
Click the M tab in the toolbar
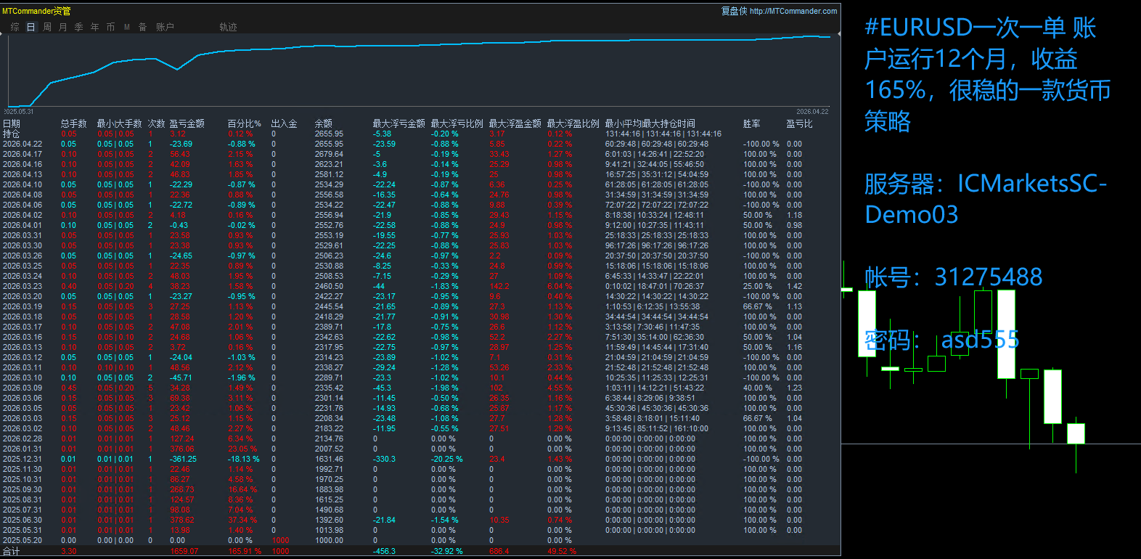coord(127,27)
